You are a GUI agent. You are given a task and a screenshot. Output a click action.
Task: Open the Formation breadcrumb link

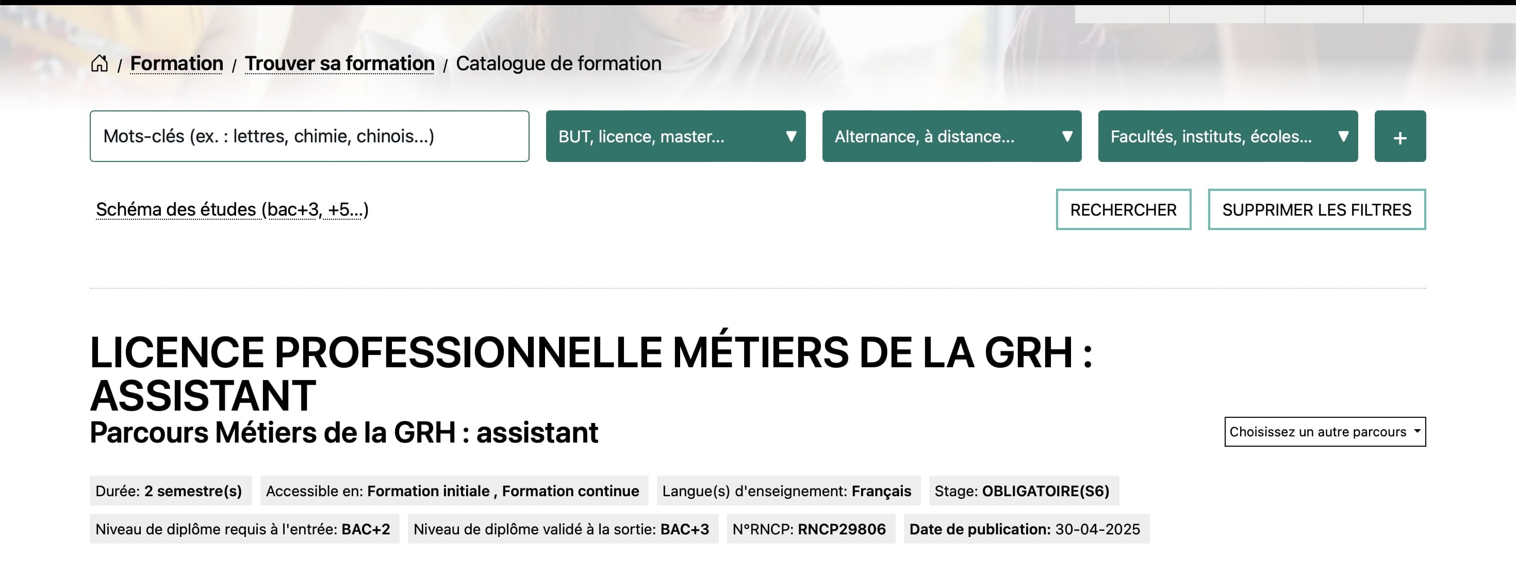pyautogui.click(x=176, y=63)
